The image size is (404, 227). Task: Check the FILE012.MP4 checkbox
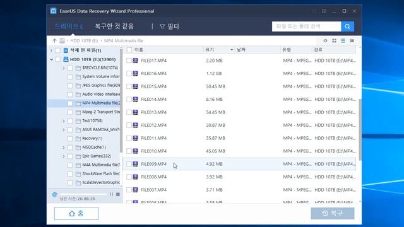point(129,125)
